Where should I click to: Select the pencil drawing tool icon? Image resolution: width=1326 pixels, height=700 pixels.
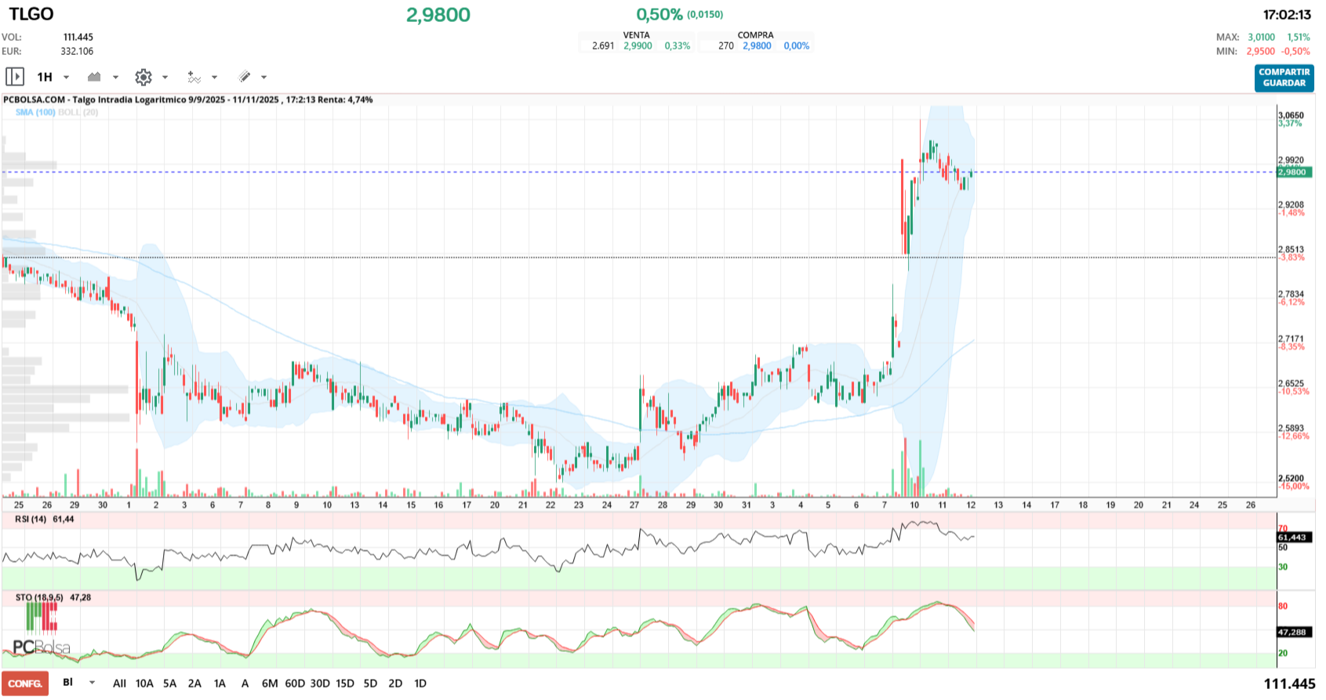[245, 77]
